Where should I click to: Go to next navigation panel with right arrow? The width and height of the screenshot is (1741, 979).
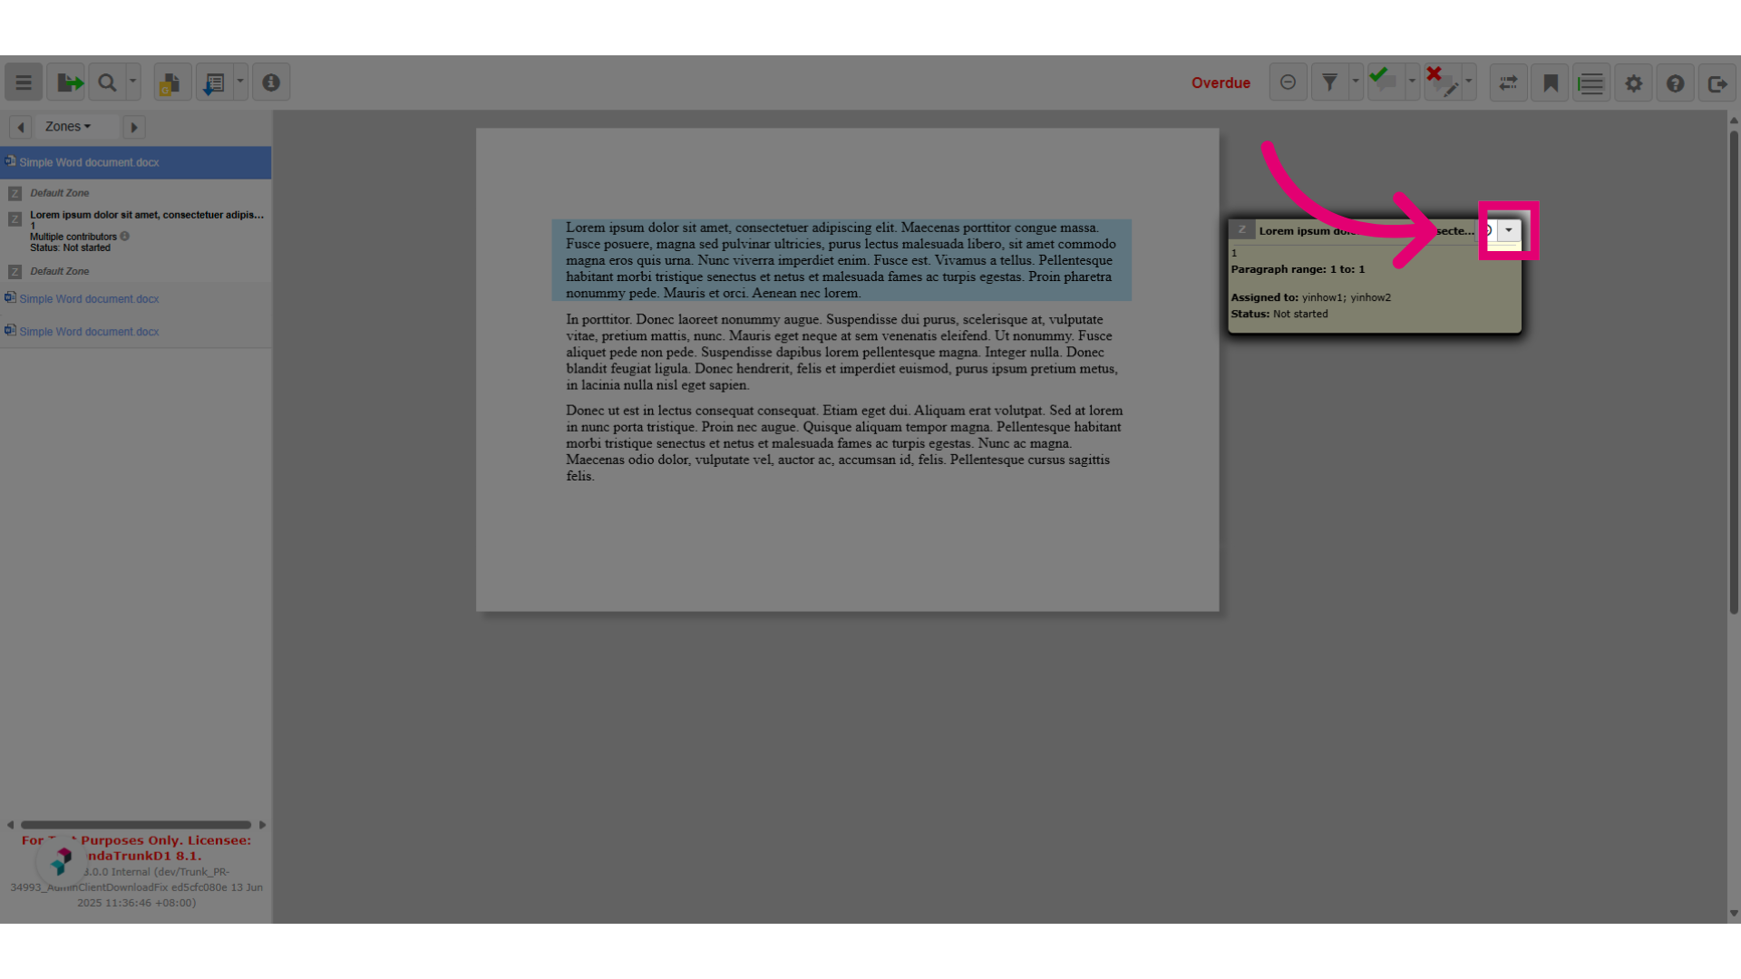(x=133, y=127)
